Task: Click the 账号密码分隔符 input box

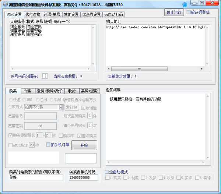Action: [45, 76]
